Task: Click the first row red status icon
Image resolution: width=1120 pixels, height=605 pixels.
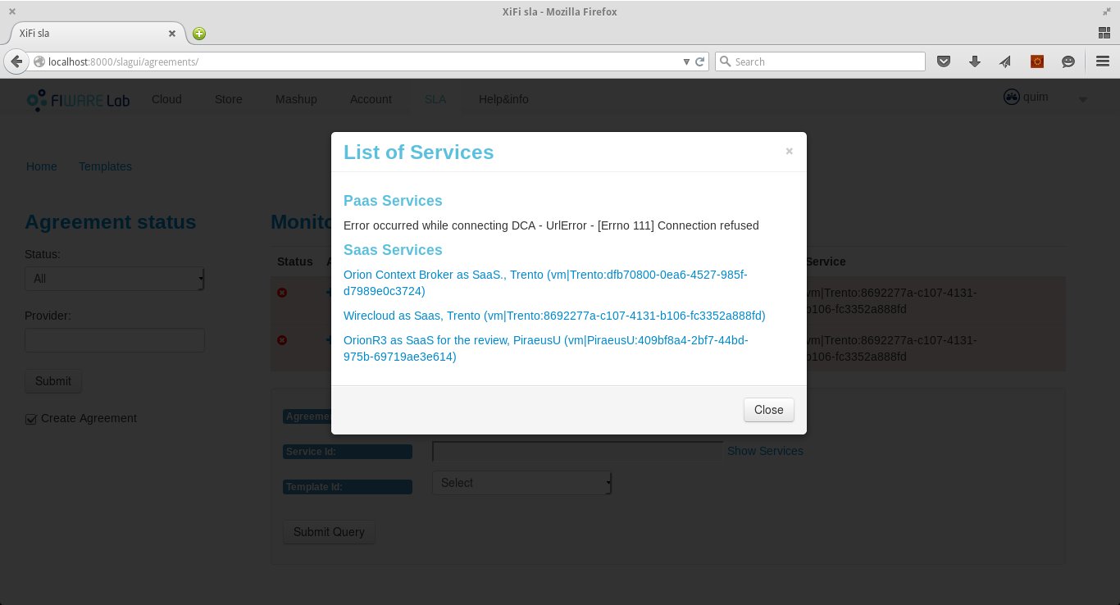Action: coord(282,293)
